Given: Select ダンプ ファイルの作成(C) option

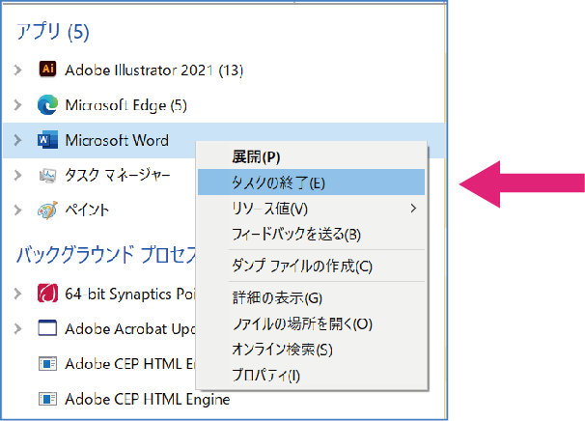Looking at the screenshot, I should [x=302, y=266].
